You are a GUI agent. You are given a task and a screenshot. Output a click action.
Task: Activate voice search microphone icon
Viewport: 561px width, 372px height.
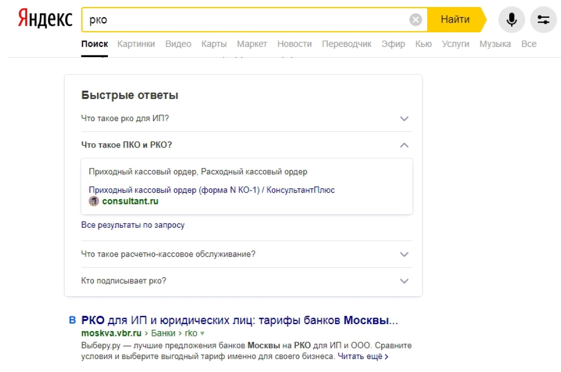511,20
